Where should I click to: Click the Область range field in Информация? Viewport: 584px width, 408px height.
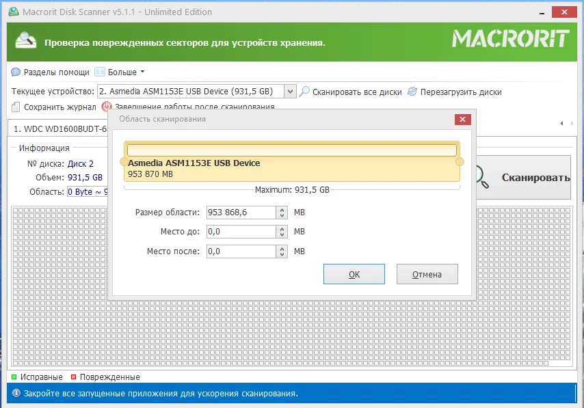point(88,192)
